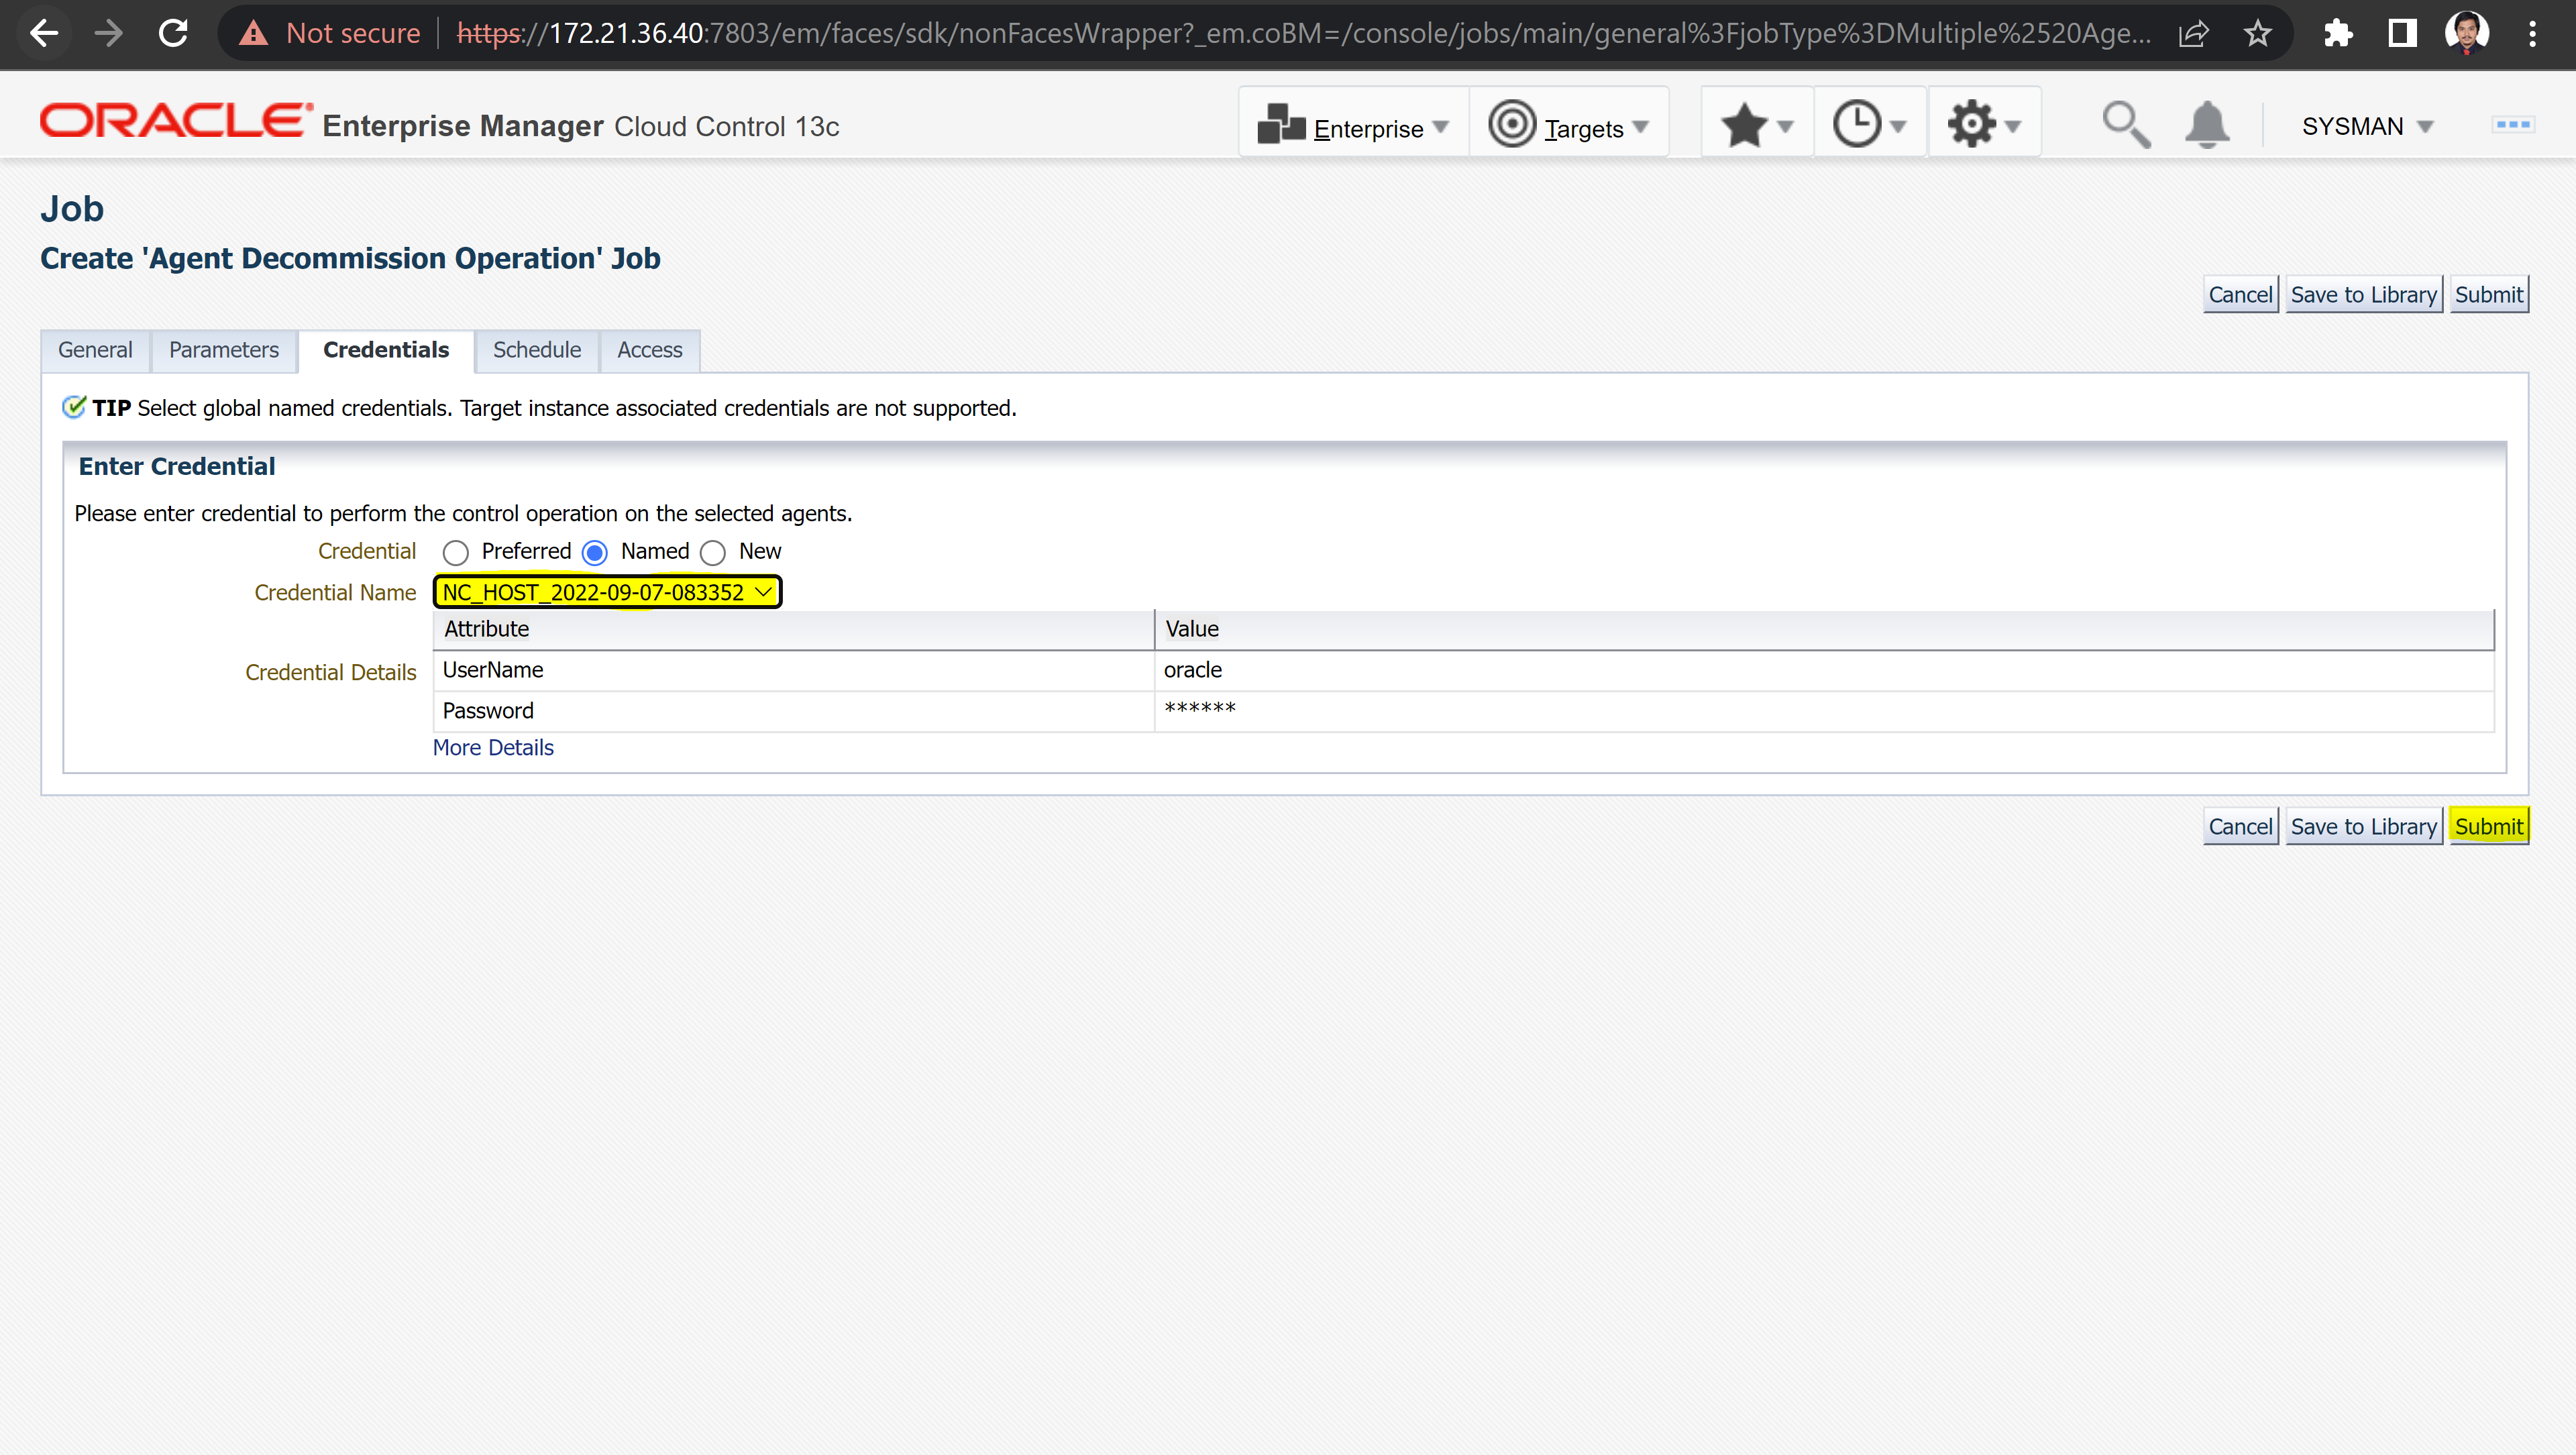
Task: Share this page via share icon
Action: click(x=2193, y=34)
